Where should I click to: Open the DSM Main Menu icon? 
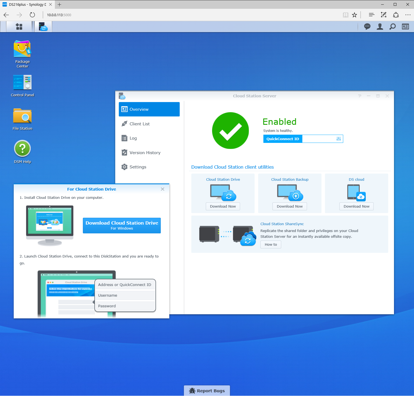click(19, 27)
